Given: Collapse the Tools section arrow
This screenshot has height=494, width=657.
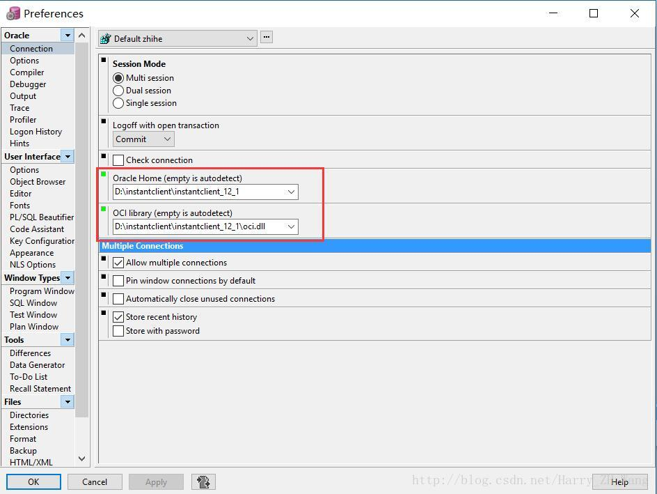Looking at the screenshot, I should (x=68, y=340).
